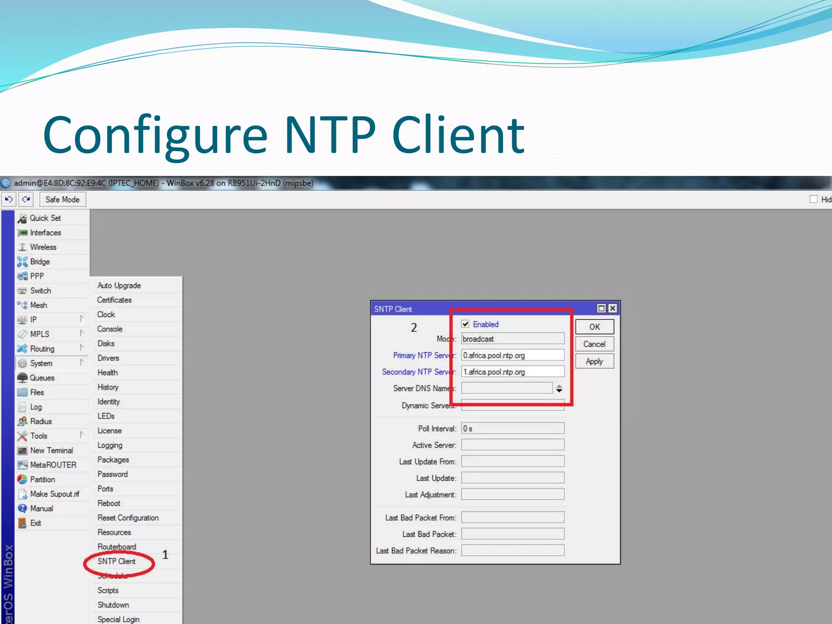Click the System gear icon
This screenshot has height=624, width=832.
(22, 363)
